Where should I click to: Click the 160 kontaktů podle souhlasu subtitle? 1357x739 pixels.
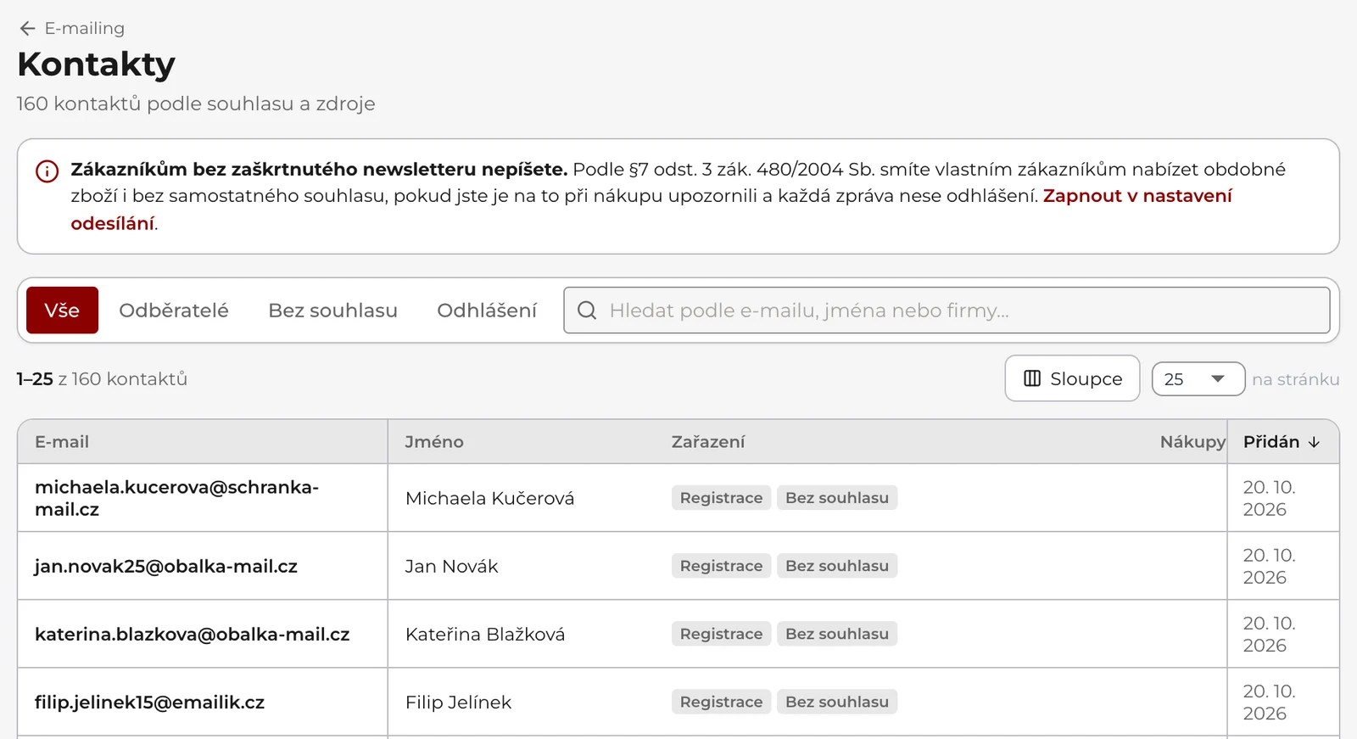point(196,104)
